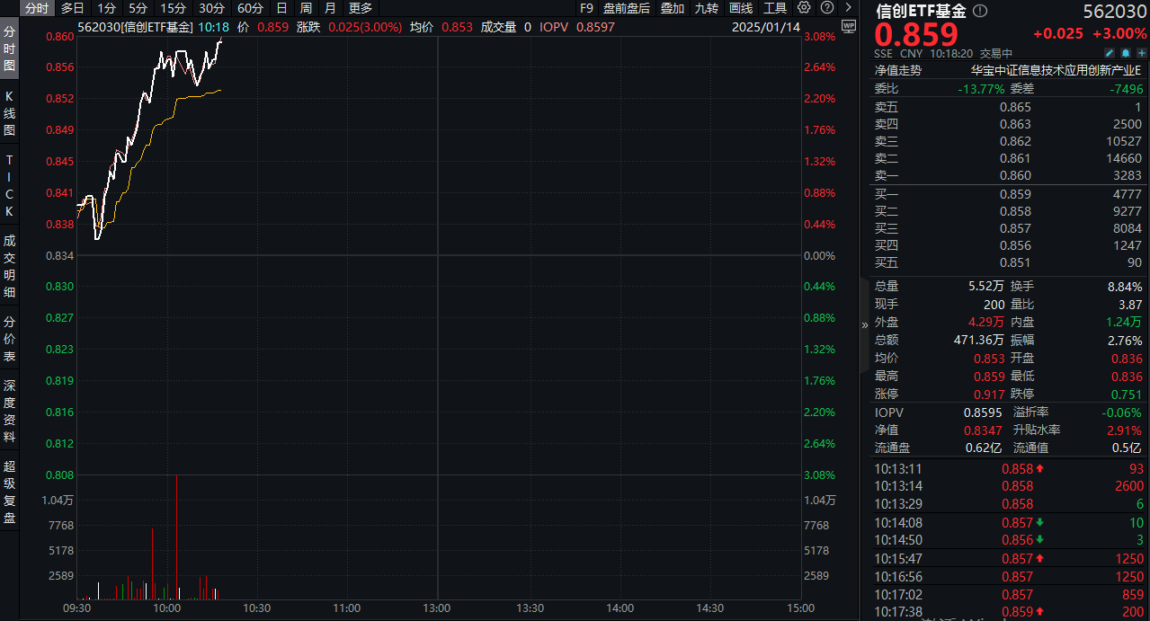Click the bell alert icon in quote panel
Image resolution: width=1150 pixels, height=621 pixels.
[x=1126, y=54]
